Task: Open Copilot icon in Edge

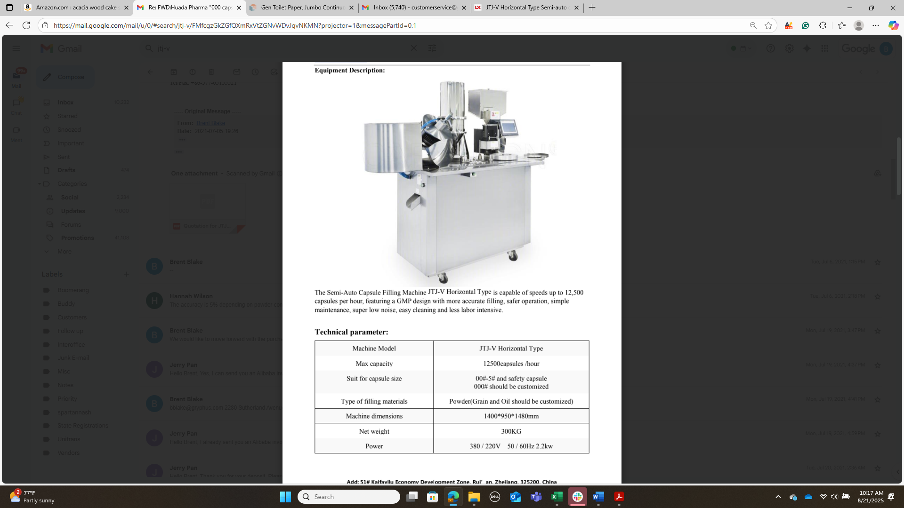Action: (x=893, y=25)
